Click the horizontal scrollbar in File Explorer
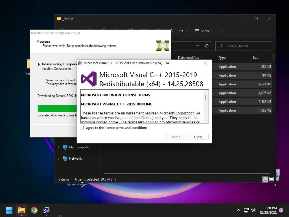This screenshot has width=289, height=217. (187, 174)
